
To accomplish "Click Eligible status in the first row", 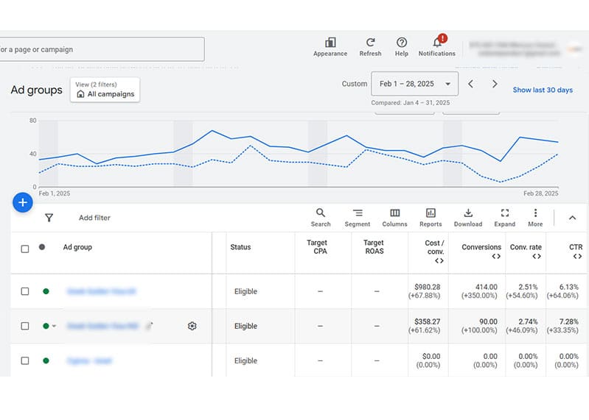I will (245, 291).
